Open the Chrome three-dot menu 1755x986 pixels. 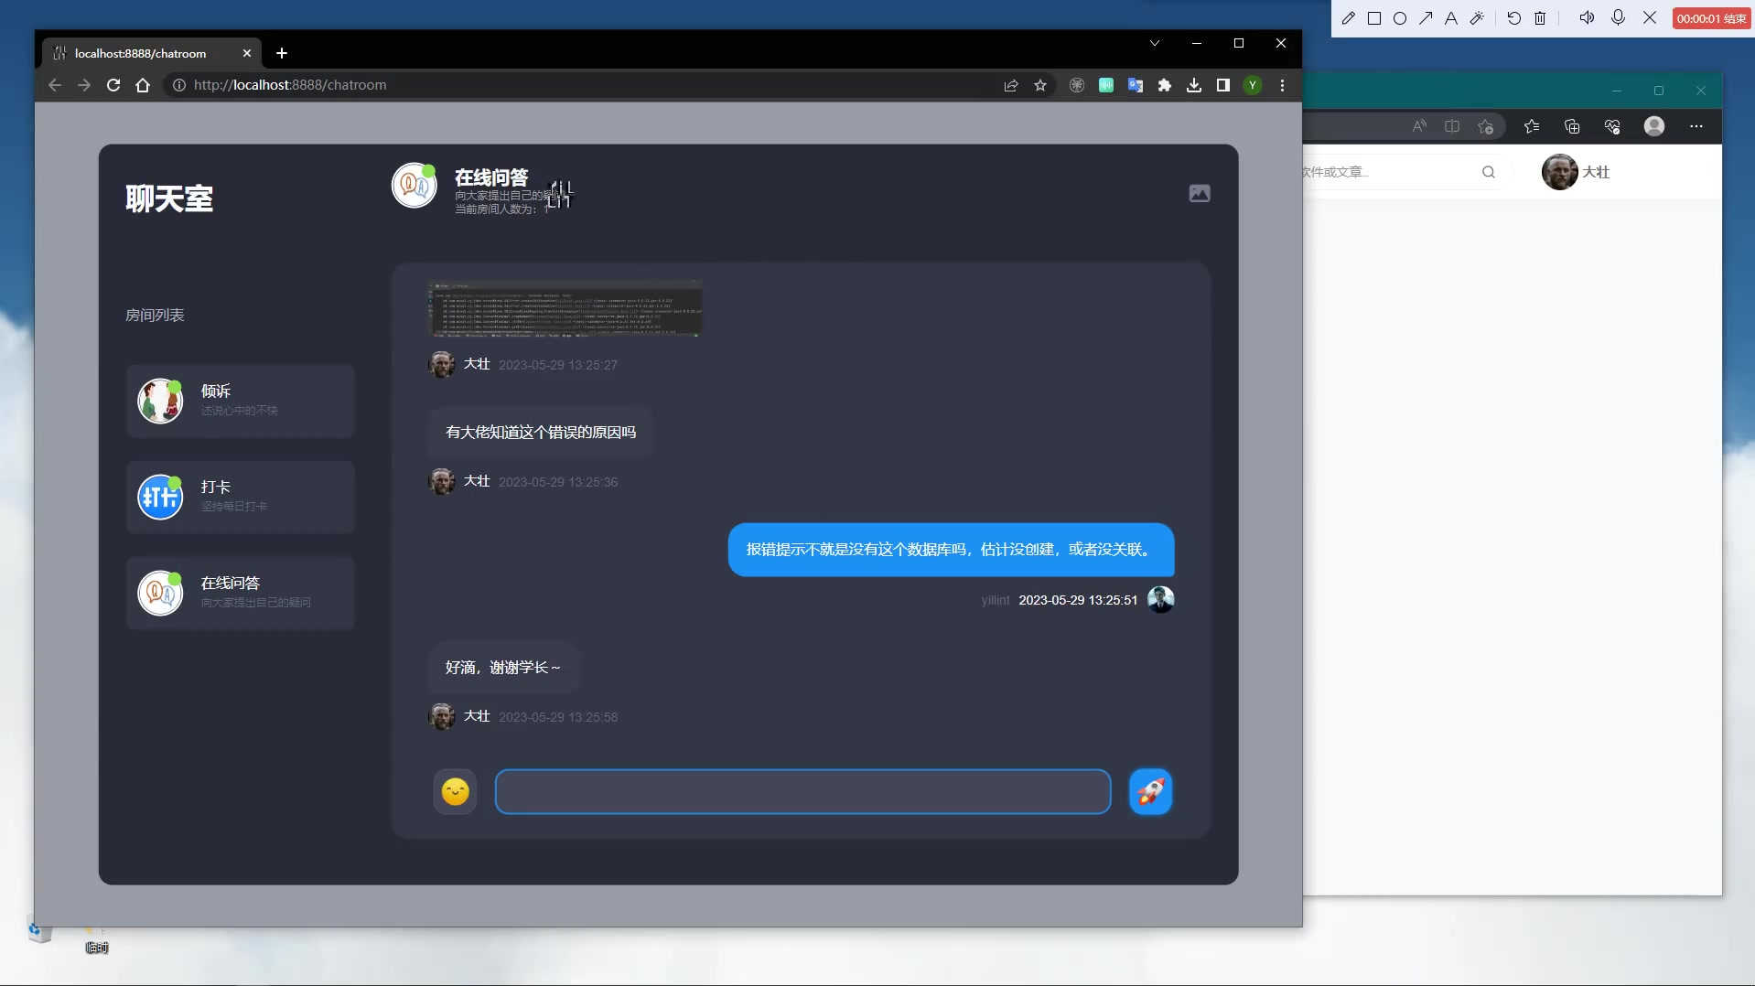coord(1282,85)
